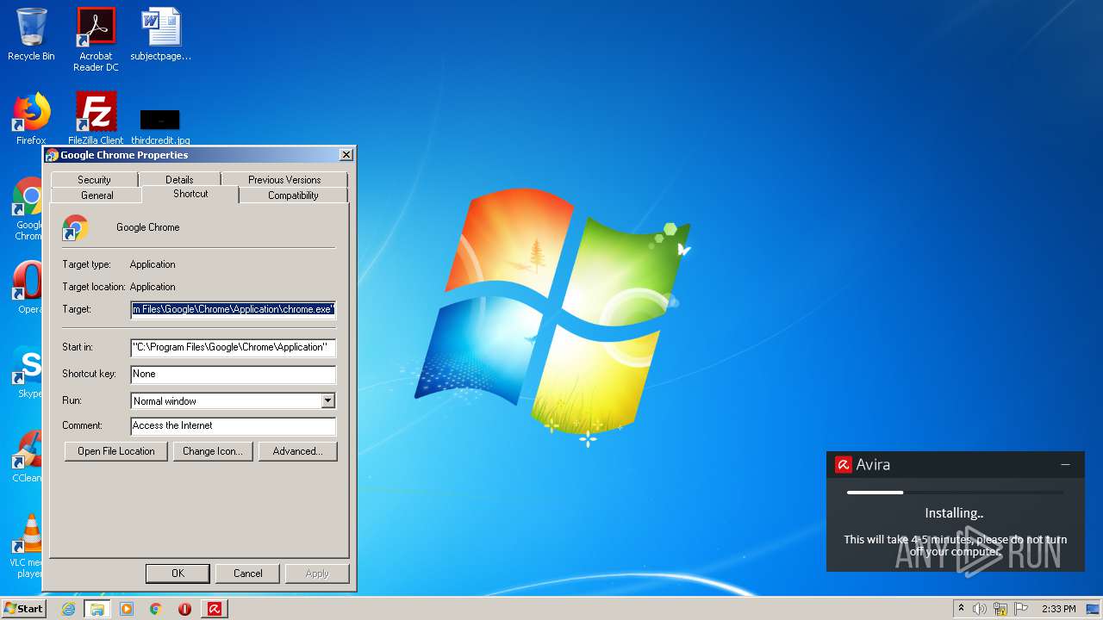Click the Avira installation progress bar

click(955, 493)
